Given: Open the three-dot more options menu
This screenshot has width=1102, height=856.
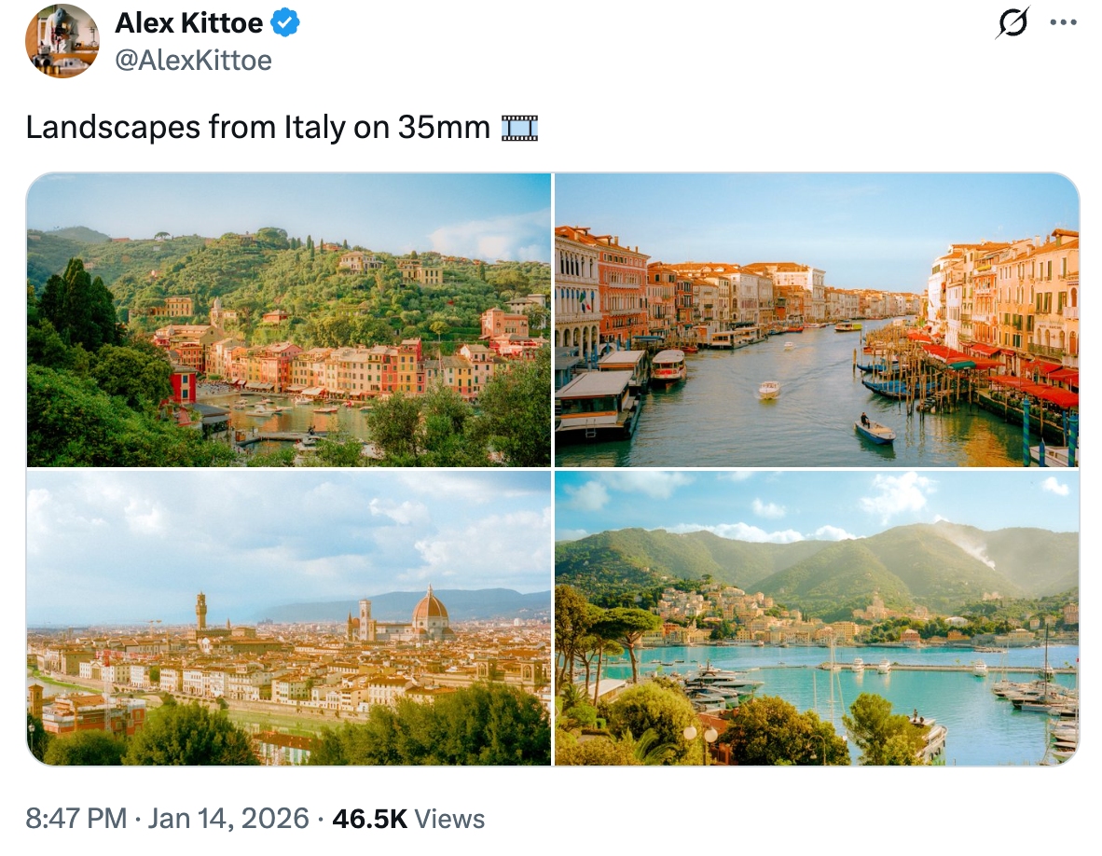Looking at the screenshot, I should pos(1063,23).
